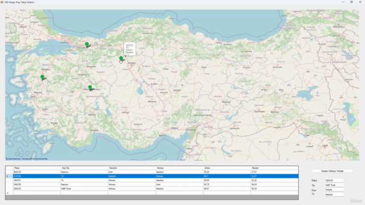This screenshot has height=205, width=365.
Task: Click the green vehicle marker near Afyonkarahisar
Action: point(90,88)
